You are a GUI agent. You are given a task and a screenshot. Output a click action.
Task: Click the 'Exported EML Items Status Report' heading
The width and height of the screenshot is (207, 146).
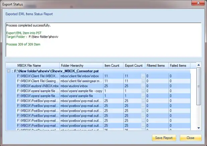[x=29, y=14]
